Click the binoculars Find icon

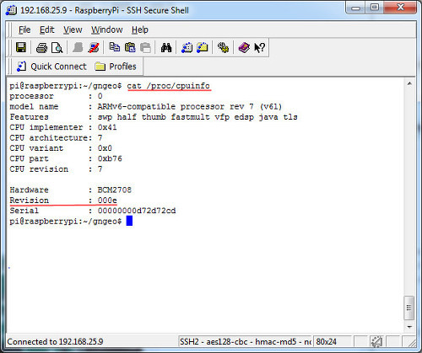coord(166,47)
